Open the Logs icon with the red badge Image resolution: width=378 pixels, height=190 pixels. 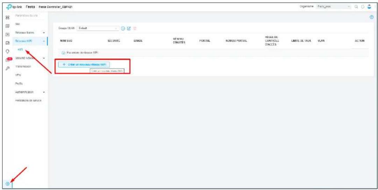(8, 60)
